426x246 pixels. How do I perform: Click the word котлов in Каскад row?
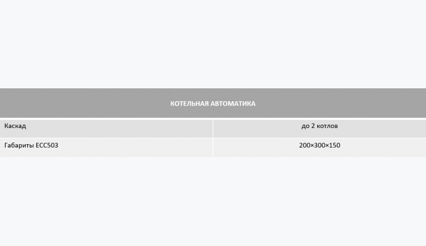pyautogui.click(x=327, y=126)
